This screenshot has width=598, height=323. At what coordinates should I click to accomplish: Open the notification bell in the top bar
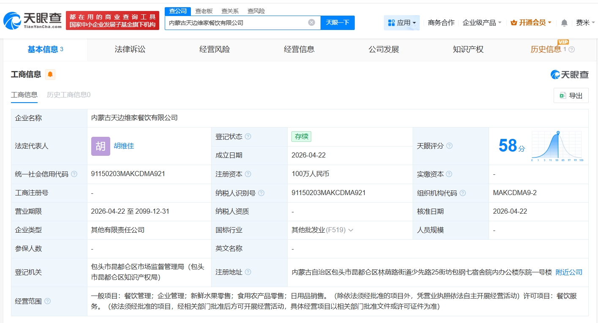tap(564, 23)
